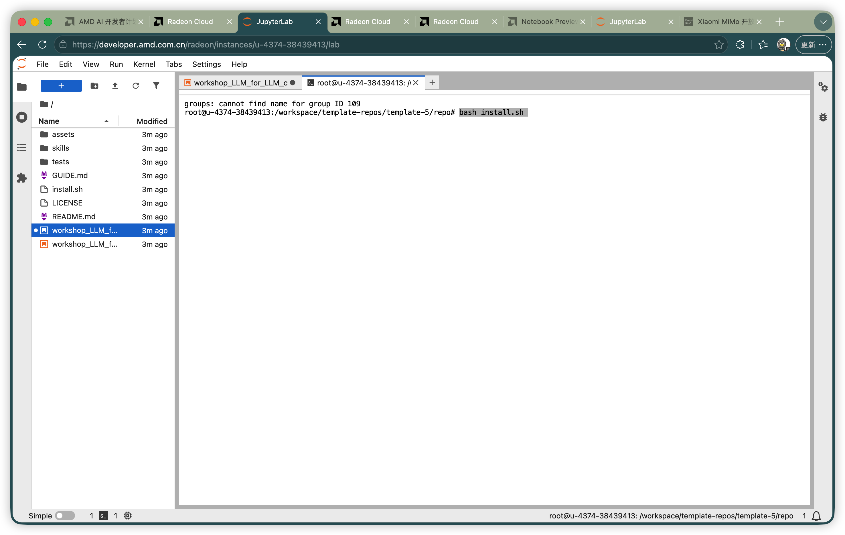Click the Upload Files arrow icon
845x535 pixels.
pos(115,86)
